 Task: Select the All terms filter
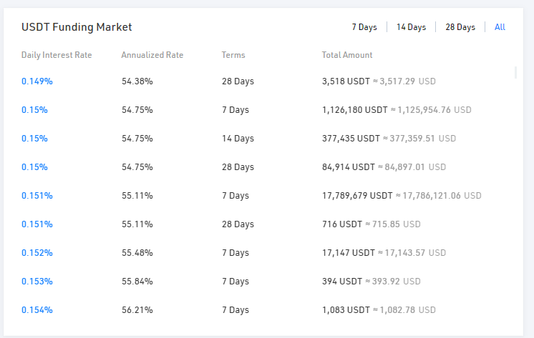(x=500, y=27)
